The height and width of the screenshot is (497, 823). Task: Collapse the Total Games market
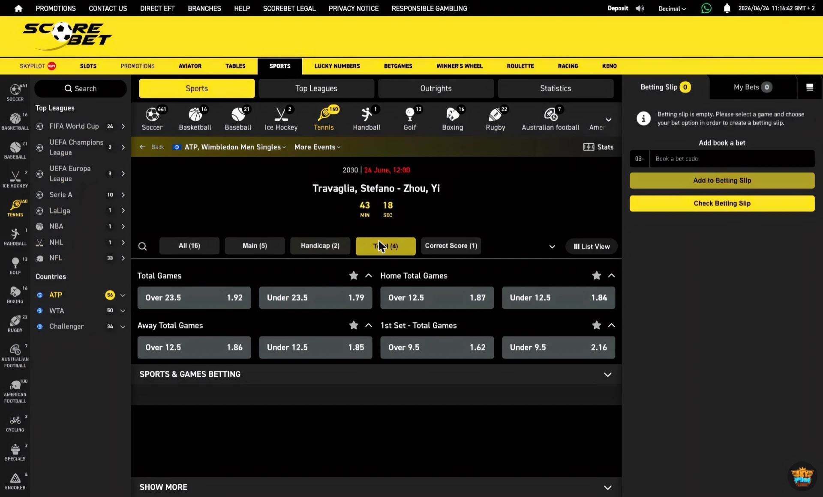pos(368,276)
